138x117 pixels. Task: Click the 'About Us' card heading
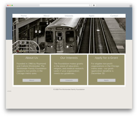32,58
